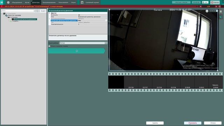Click the detection area's bottom-right handle
This screenshot has height=126, width=224.
tap(218, 70)
